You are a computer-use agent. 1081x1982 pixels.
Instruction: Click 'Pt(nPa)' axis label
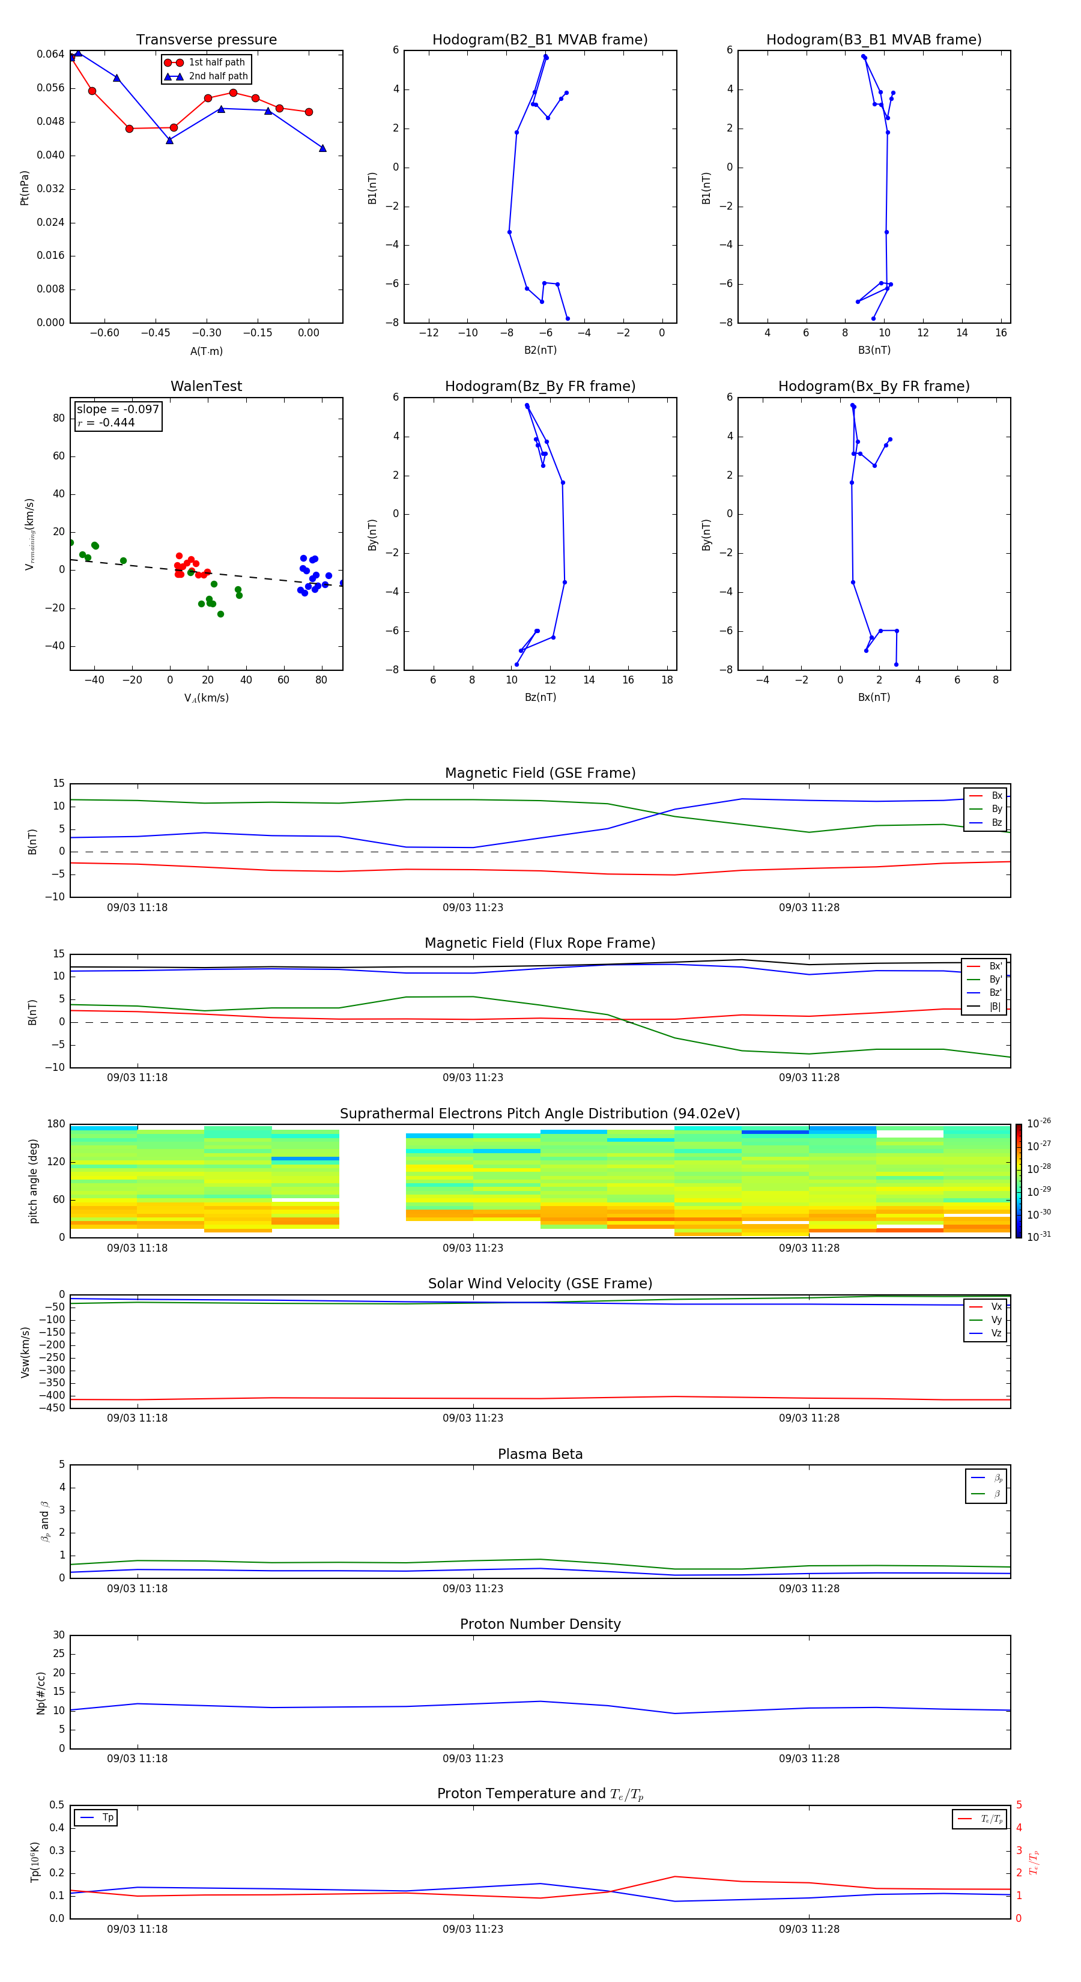pos(24,188)
